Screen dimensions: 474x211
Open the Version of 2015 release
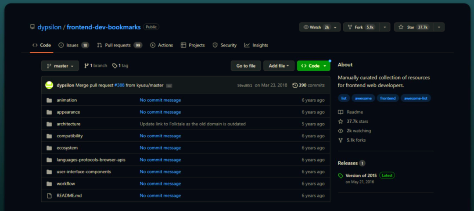[361, 175]
